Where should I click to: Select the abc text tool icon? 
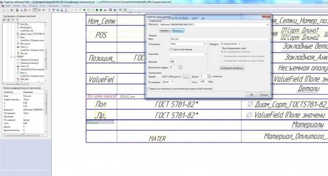tap(105, 10)
